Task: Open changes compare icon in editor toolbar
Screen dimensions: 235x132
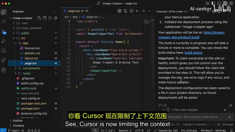Action: tap(126, 11)
